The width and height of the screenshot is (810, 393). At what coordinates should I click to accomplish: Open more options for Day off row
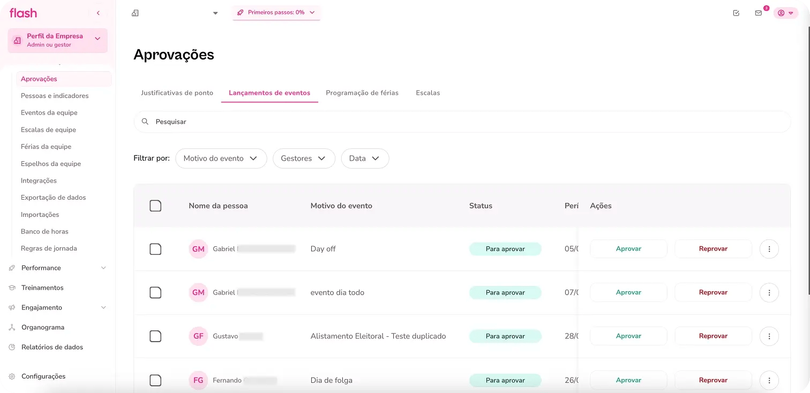[x=769, y=249]
